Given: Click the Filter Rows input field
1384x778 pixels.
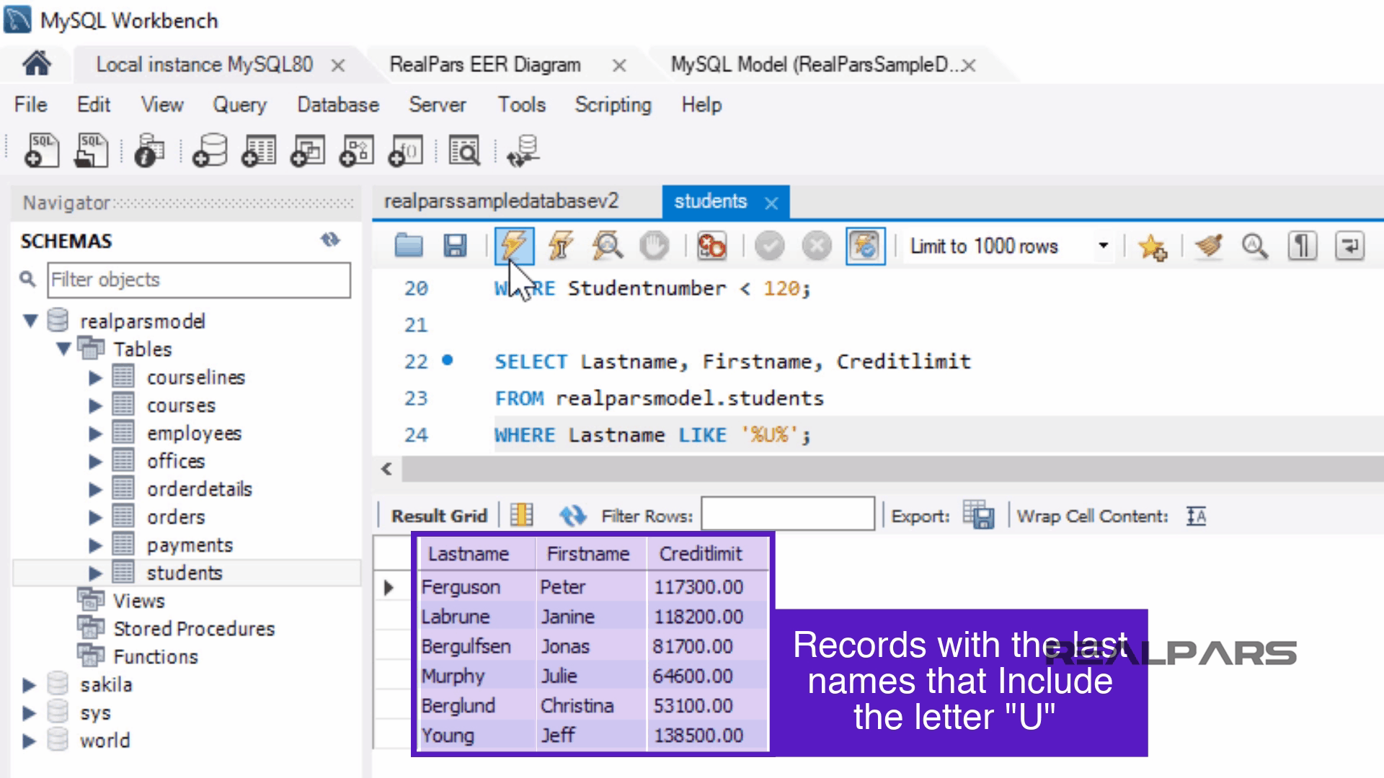Looking at the screenshot, I should (787, 514).
